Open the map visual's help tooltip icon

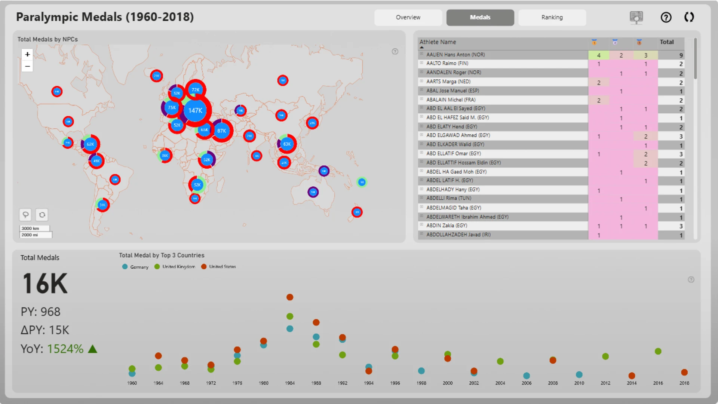tap(395, 52)
